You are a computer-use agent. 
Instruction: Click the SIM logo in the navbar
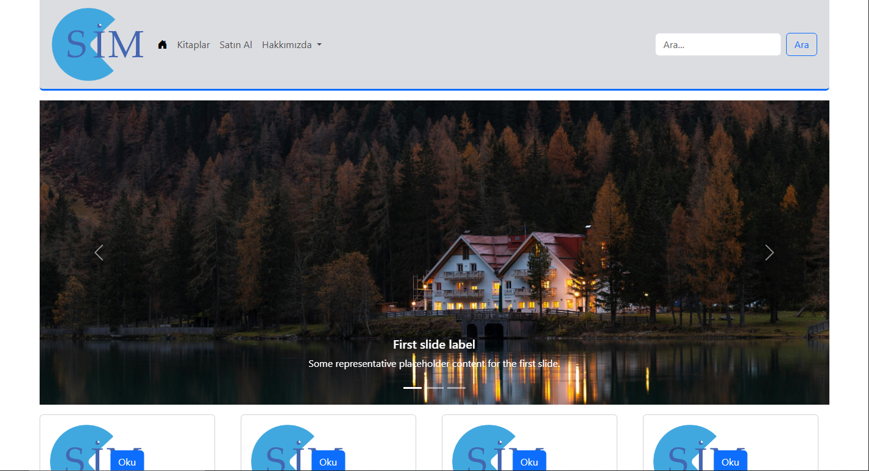98,44
